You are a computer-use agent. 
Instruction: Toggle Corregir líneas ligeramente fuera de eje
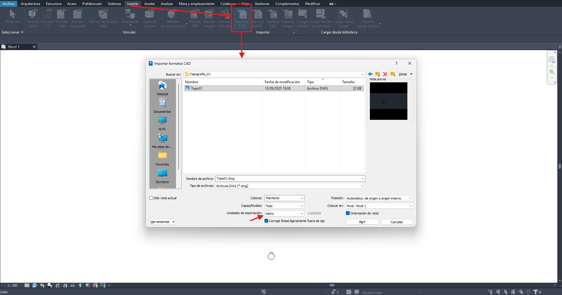(x=267, y=221)
